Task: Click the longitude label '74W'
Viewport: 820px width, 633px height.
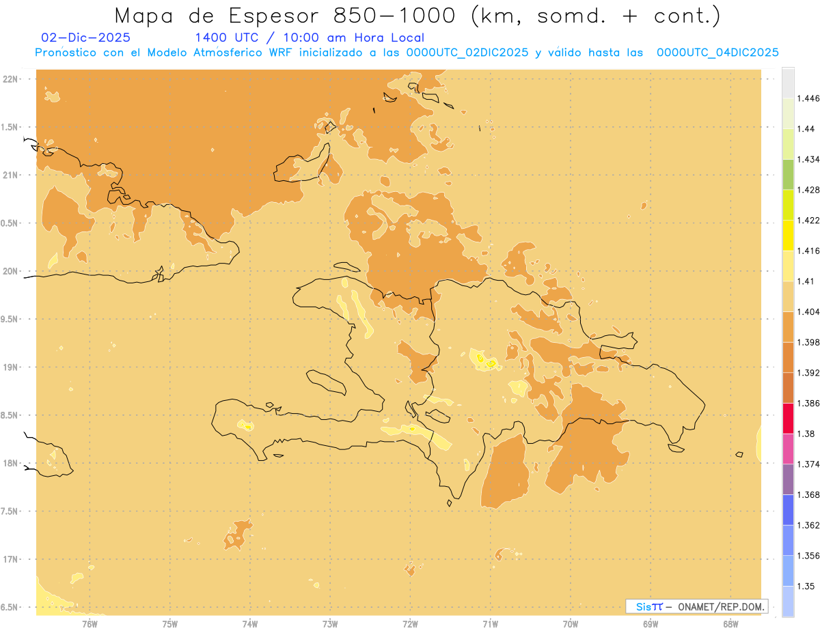Action: 250,623
